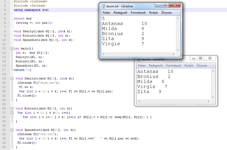Click 'Rikiuoti(Kl, n);' call in main
The width and height of the screenshot is (227, 150).
point(30,62)
